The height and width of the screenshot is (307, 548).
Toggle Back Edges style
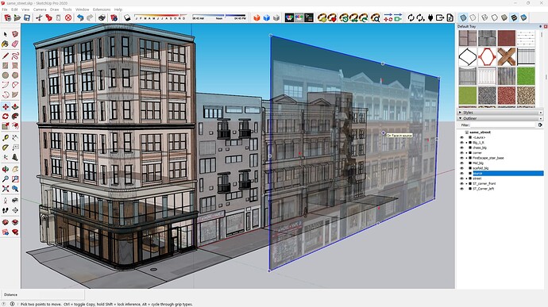coord(473,17)
